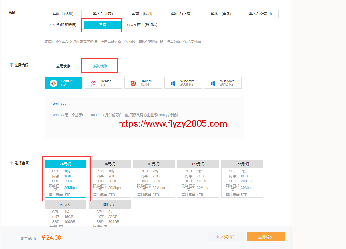Choose the 266元/月 plan
The width and height of the screenshot is (346, 249).
(242, 179)
